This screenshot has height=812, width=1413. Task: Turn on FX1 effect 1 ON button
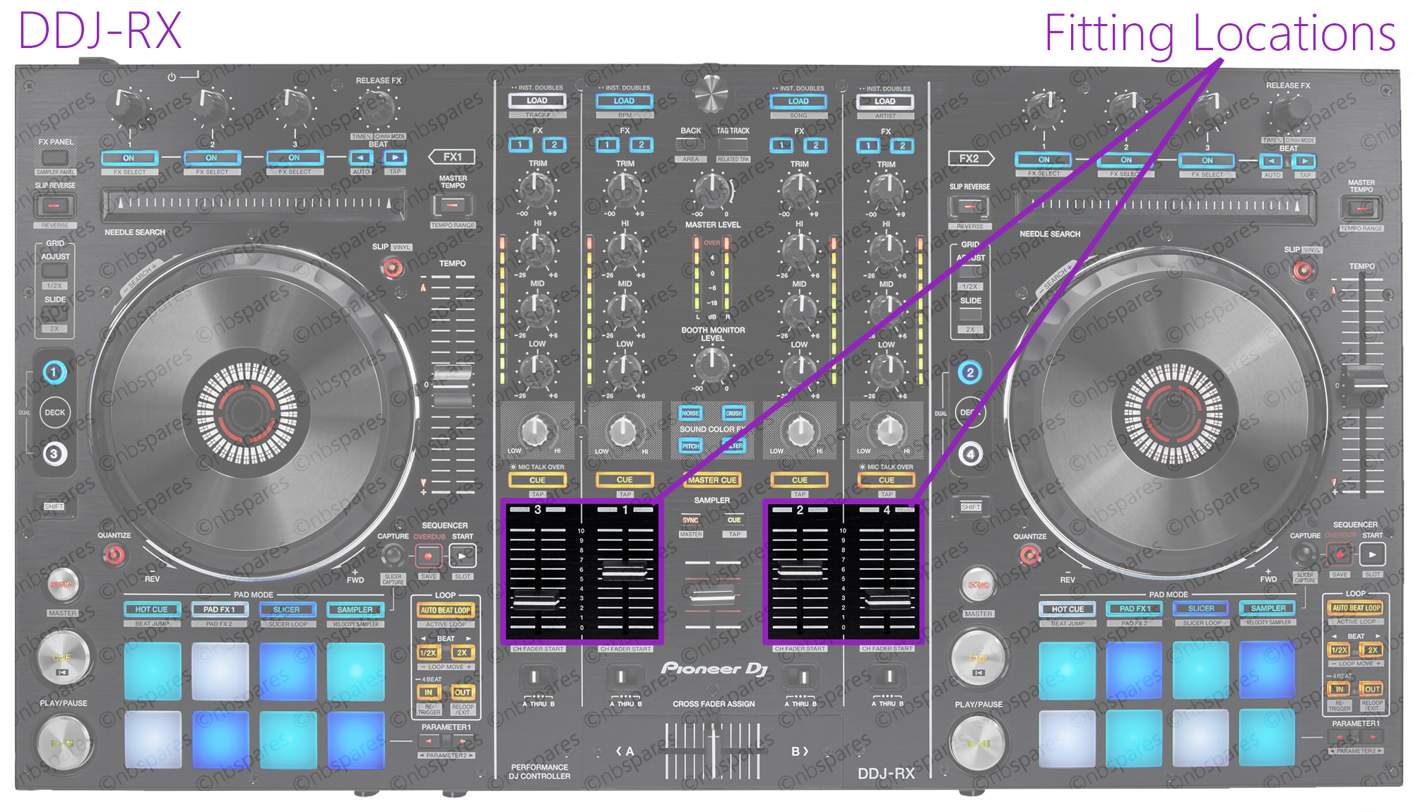pyautogui.click(x=129, y=157)
